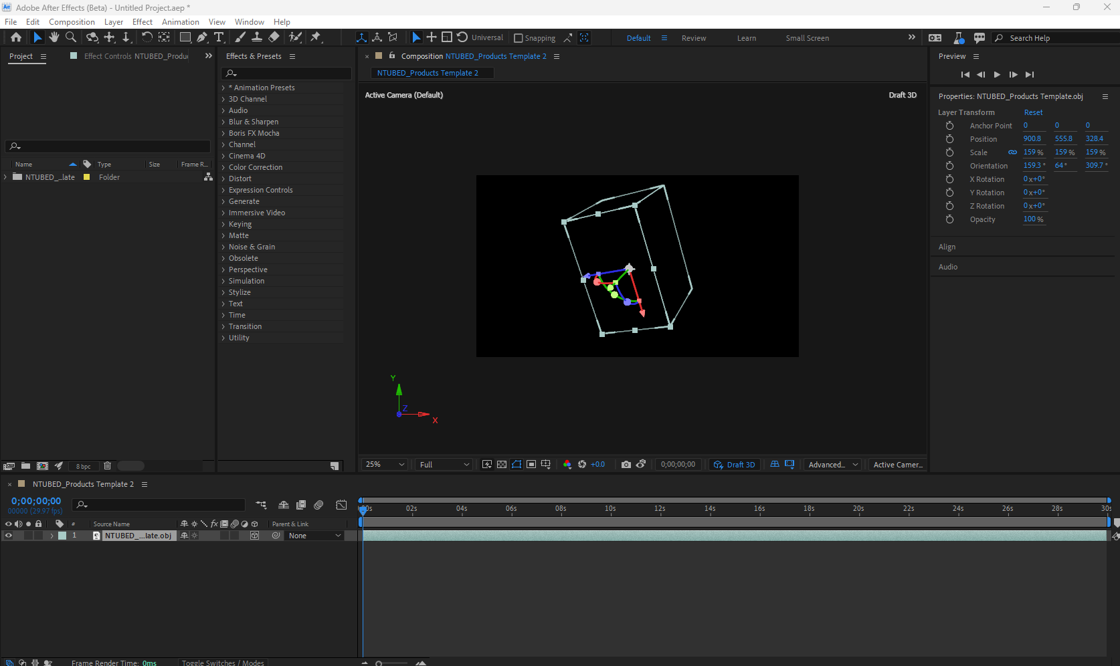The image size is (1120, 666).
Task: Select the Roto Brush tool
Action: pyautogui.click(x=295, y=37)
